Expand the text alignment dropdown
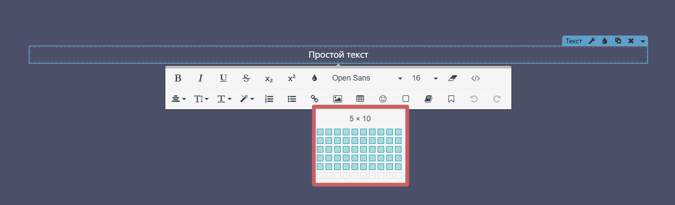This screenshot has height=205, width=675. pos(178,99)
